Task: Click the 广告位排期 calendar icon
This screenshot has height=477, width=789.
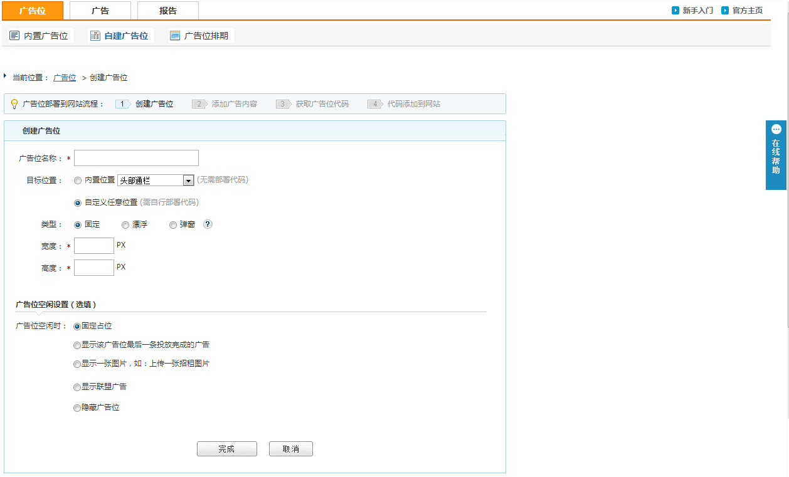Action: (x=175, y=36)
